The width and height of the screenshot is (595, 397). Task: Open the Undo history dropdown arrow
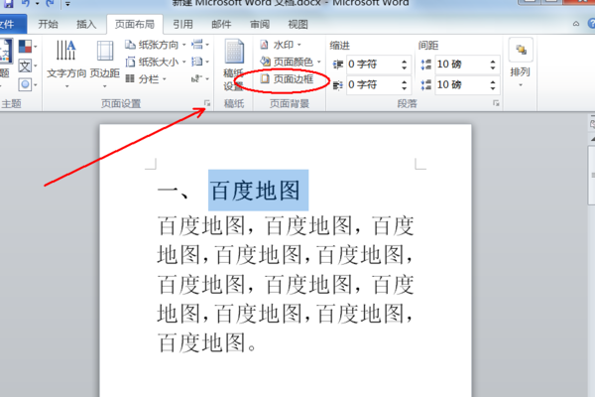pyautogui.click(x=37, y=4)
